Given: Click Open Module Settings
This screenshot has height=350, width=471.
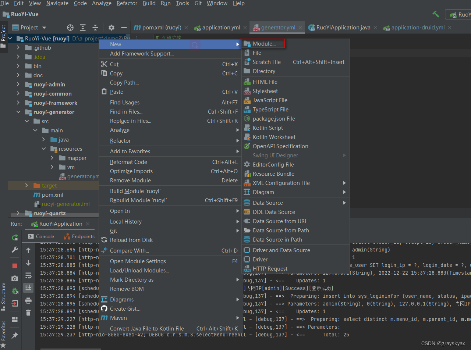Looking at the screenshot, I should (170, 261).
